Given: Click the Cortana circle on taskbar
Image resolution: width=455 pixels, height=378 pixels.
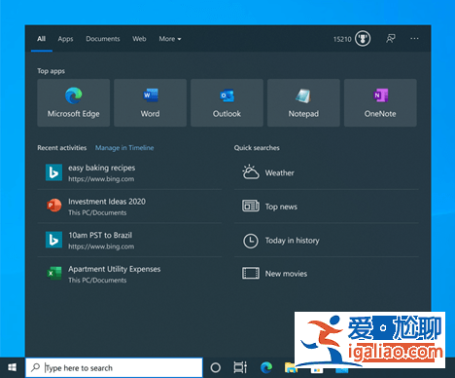Looking at the screenshot, I should tap(216, 368).
